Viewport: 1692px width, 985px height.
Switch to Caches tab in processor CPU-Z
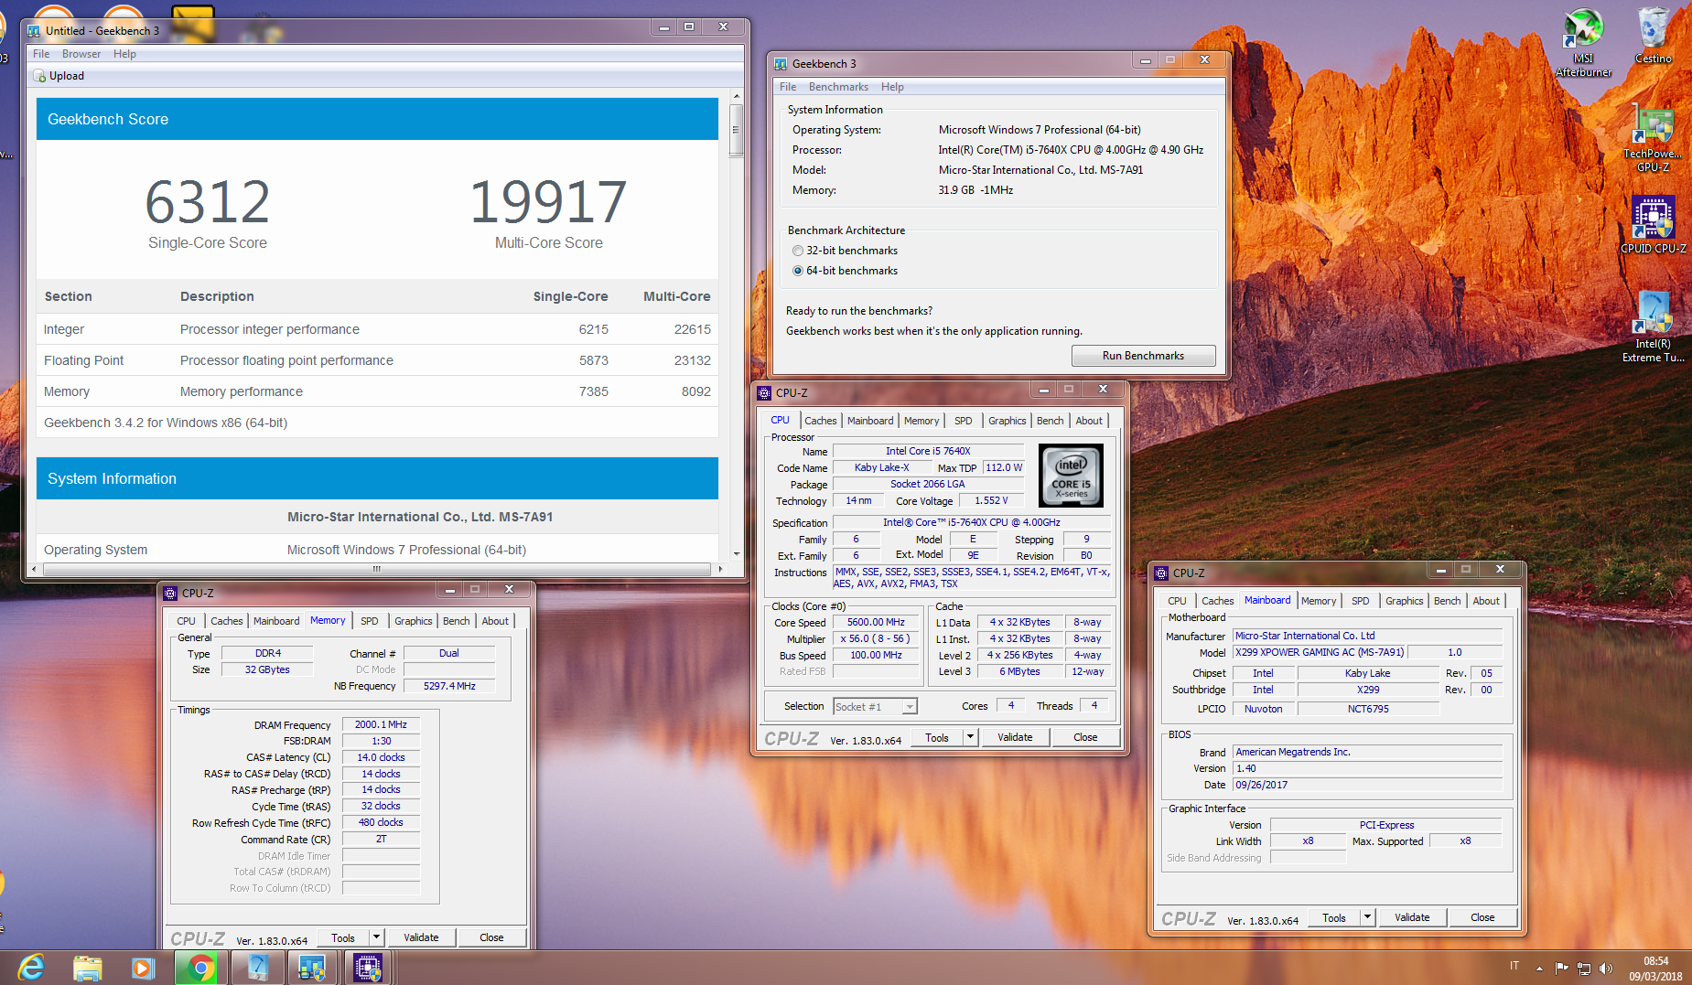pos(821,421)
